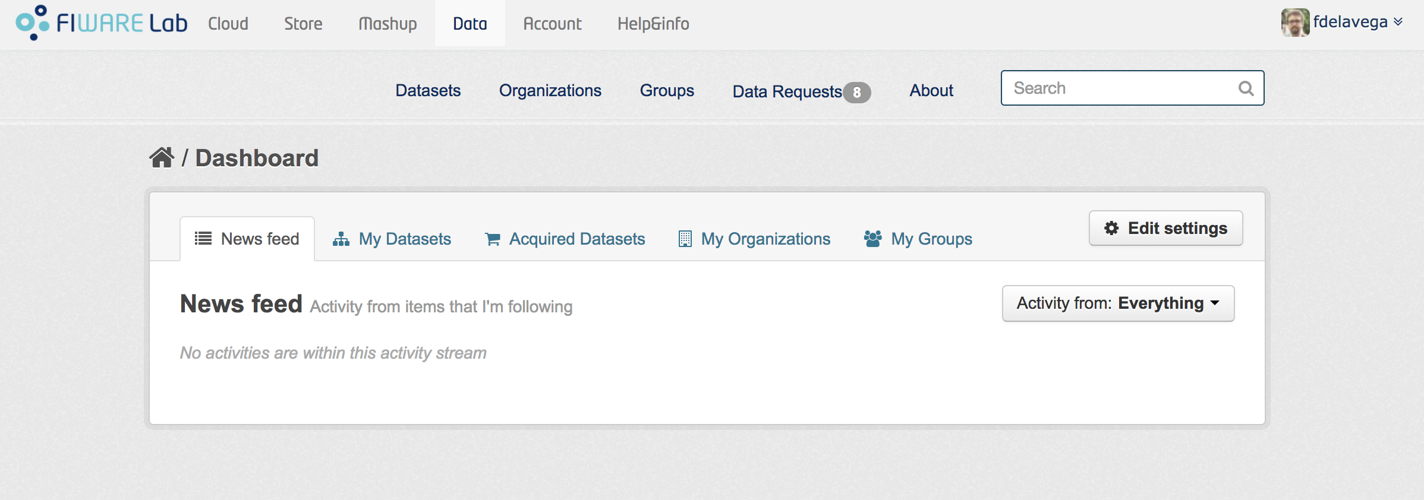Click the Dashboard breadcrumb link
1424x500 pixels.
(257, 158)
